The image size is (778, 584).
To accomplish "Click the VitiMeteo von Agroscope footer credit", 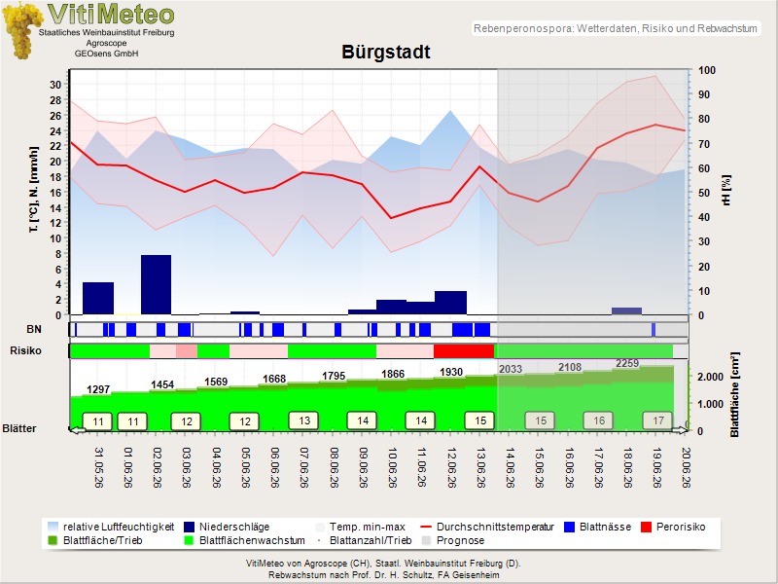I will [x=383, y=564].
